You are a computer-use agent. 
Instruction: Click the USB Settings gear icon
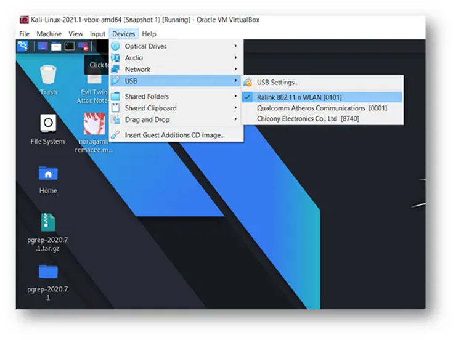pos(248,83)
